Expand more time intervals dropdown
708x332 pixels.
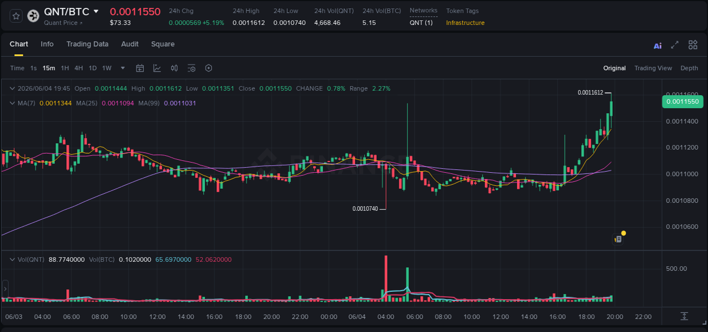(x=123, y=68)
